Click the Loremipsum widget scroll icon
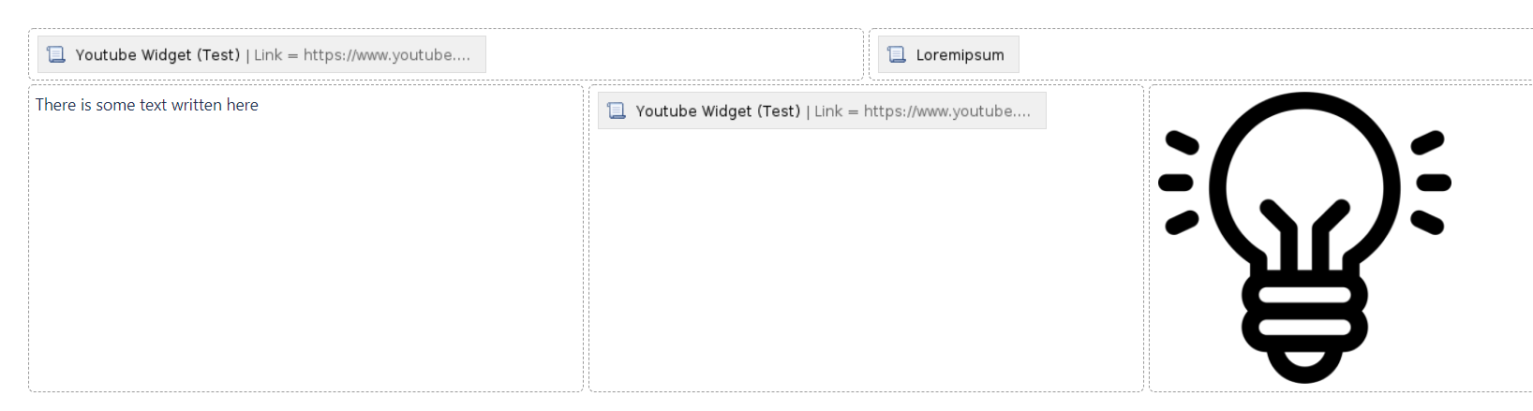 (897, 54)
